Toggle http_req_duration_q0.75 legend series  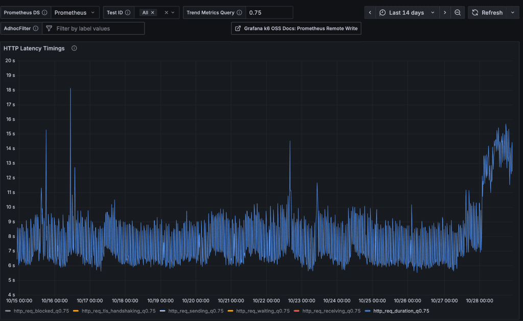click(x=401, y=311)
